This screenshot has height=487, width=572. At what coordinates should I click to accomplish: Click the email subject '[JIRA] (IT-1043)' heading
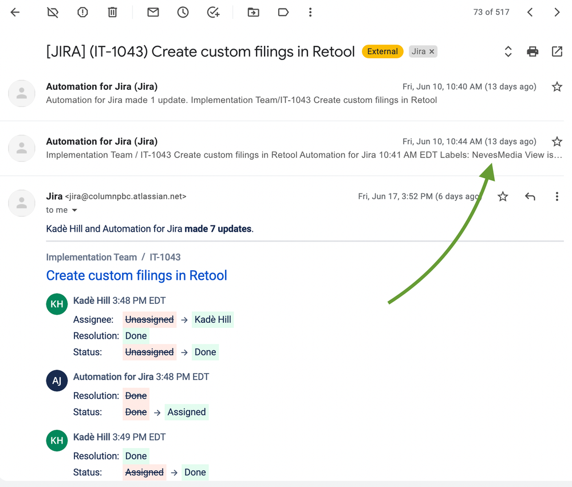pos(200,52)
